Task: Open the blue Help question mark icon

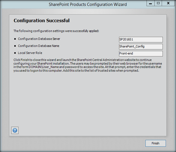Action: coord(15,130)
